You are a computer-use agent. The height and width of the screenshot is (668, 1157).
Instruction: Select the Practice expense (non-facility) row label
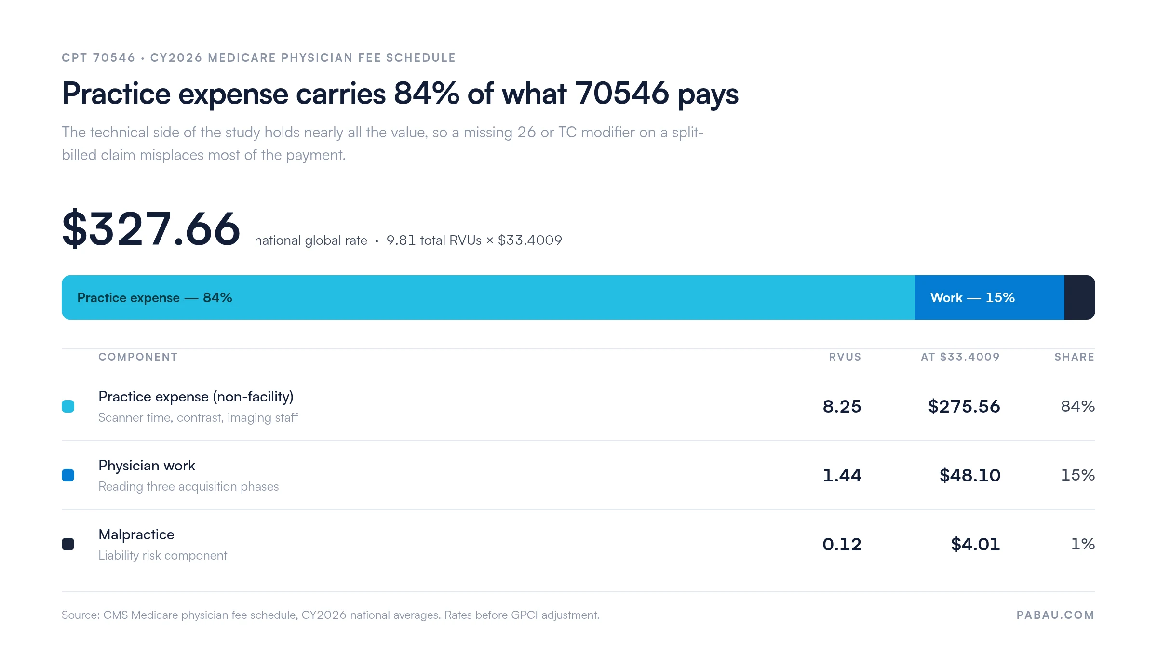click(x=196, y=397)
